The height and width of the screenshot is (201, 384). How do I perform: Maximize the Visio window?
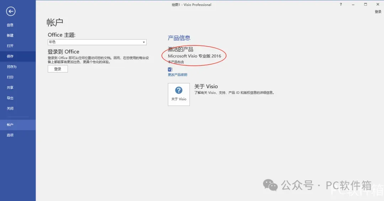366,4
